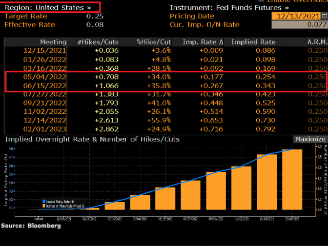The width and height of the screenshot is (328, 246).
Task: Click the Cur. Imp. O/N Rate value field
Action: point(299,24)
